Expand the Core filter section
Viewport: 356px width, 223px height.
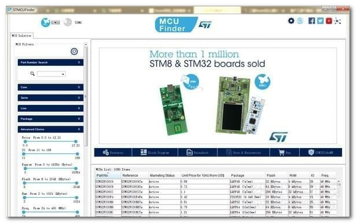tap(50, 87)
